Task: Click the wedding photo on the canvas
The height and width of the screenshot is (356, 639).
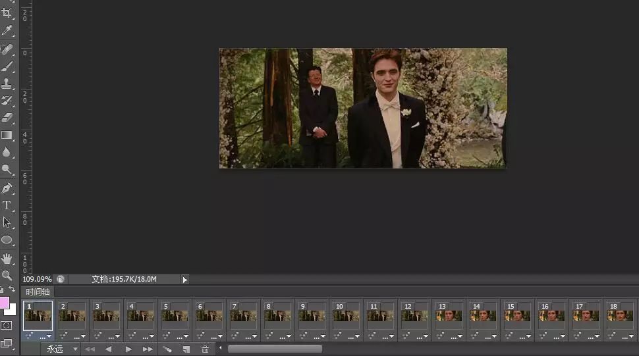Action: [363, 108]
